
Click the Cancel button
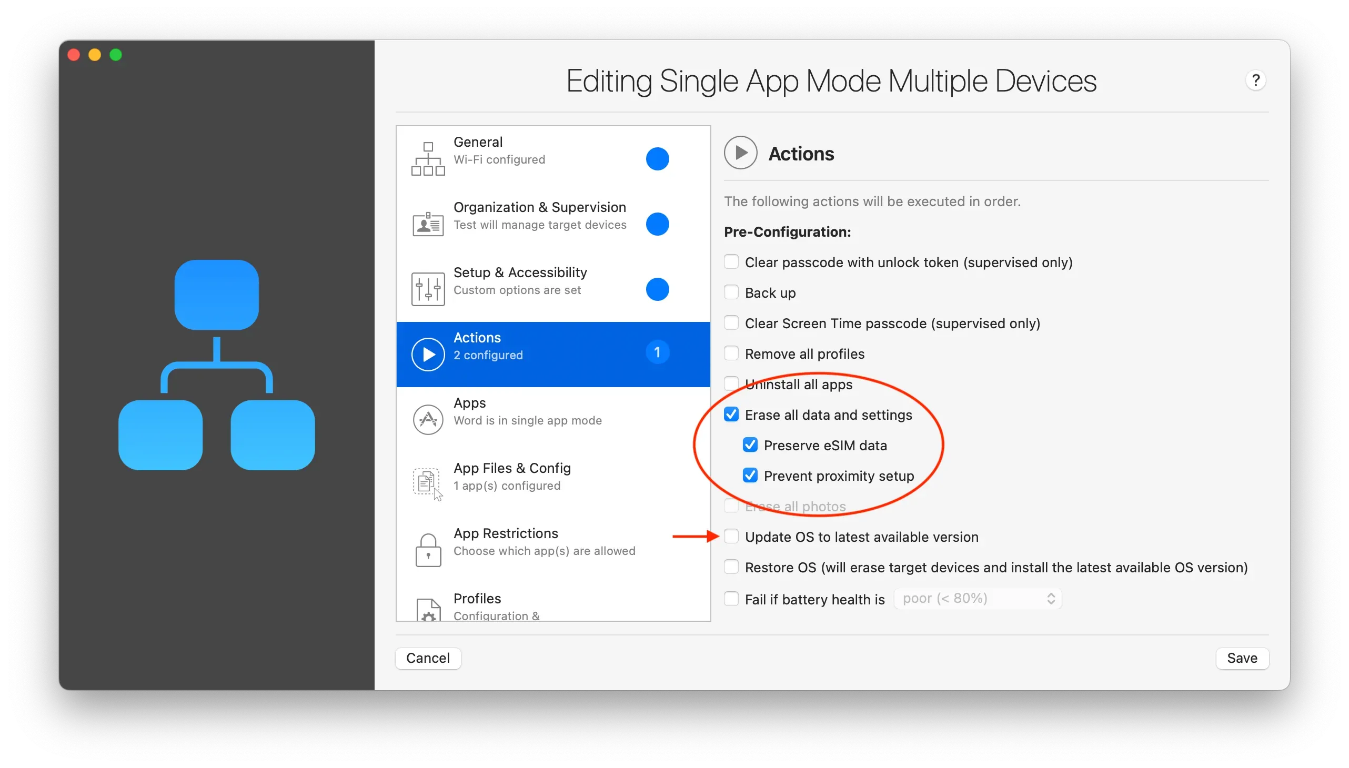[x=428, y=658]
